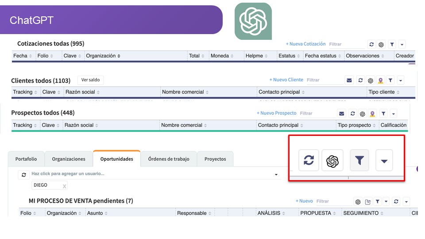Sort Cotizaciones by Observaciones column
Viewport: 425px width, 239px height.
click(x=365, y=56)
